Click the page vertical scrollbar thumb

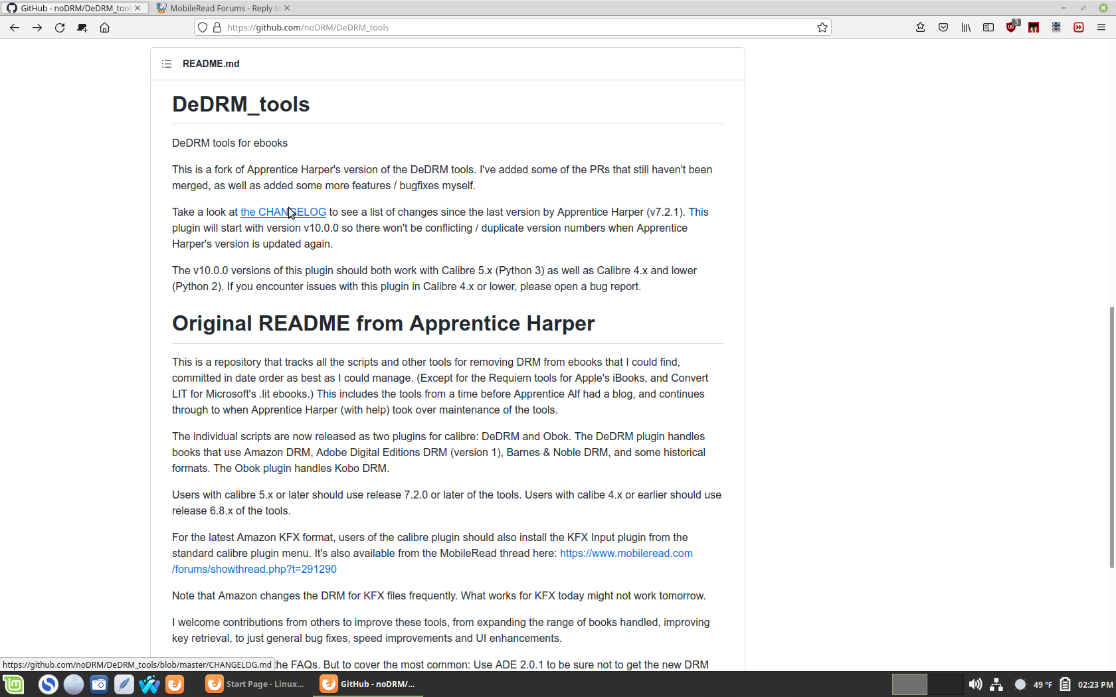coord(1111,437)
